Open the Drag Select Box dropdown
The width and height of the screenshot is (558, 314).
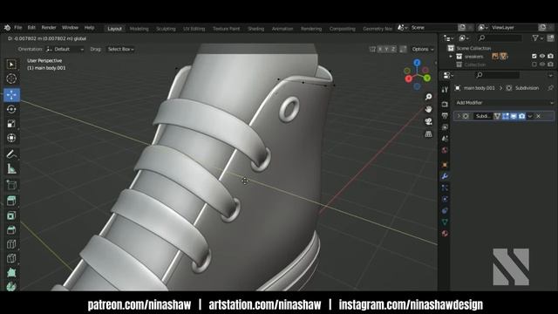121,49
